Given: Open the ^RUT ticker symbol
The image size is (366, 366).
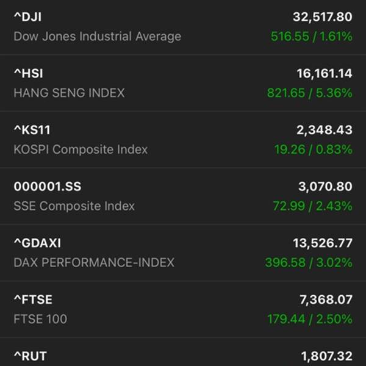Looking at the screenshot, I should (30, 356).
